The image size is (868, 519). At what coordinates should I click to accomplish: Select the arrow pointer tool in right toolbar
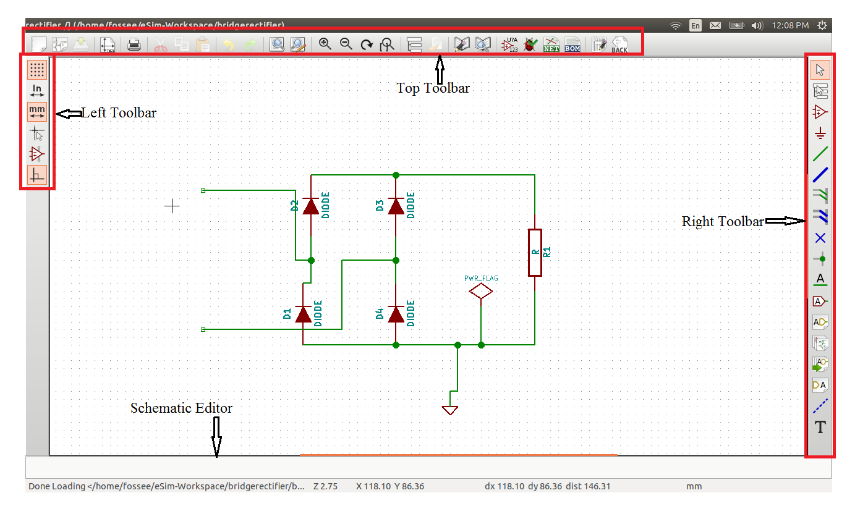[820, 69]
